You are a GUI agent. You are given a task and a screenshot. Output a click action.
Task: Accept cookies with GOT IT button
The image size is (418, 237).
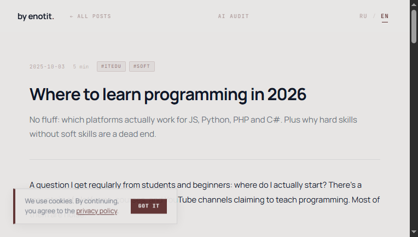click(x=149, y=206)
